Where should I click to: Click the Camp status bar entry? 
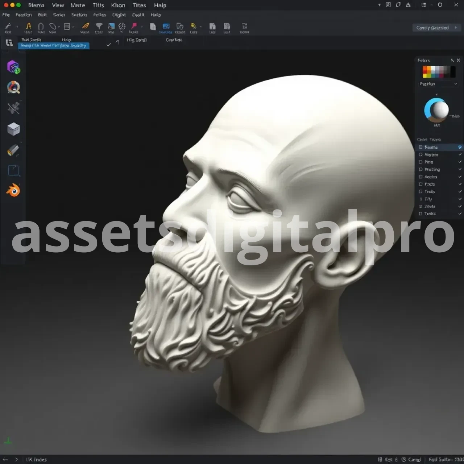411,459
